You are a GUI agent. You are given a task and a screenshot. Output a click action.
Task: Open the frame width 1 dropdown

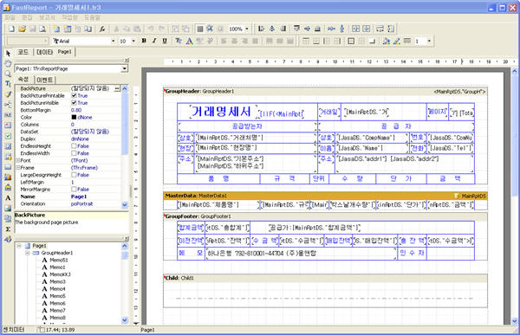pos(429,41)
